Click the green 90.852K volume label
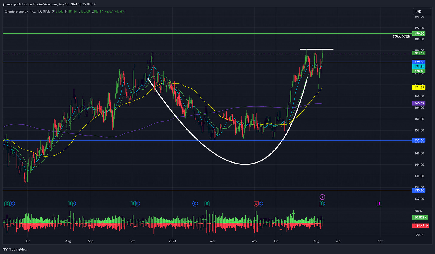The width and height of the screenshot is (435, 254). tap(420, 218)
